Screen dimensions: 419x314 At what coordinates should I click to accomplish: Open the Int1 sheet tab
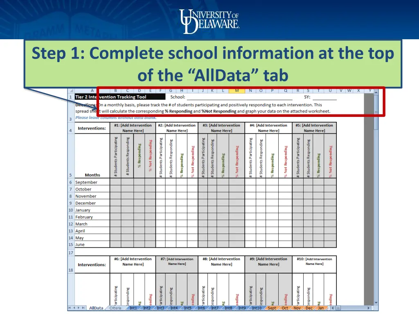point(133,308)
